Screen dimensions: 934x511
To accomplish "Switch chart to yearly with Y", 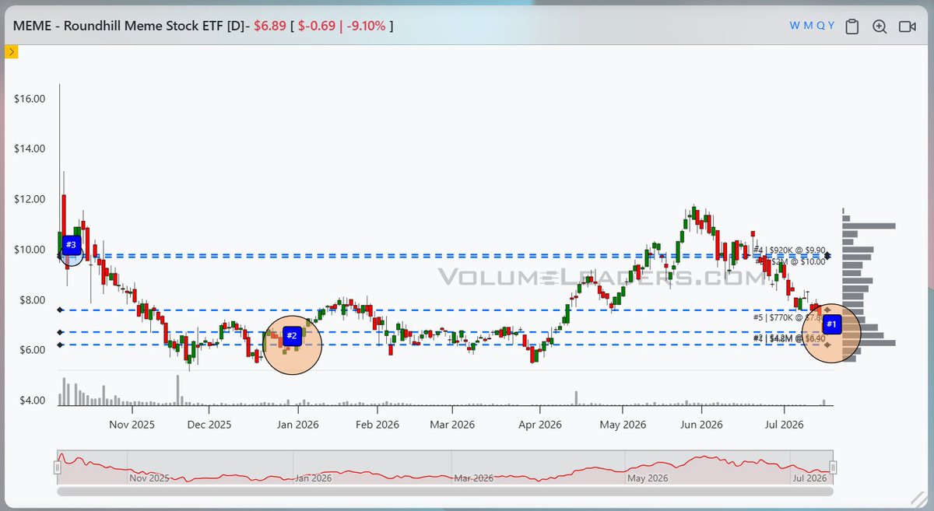I will [x=830, y=26].
